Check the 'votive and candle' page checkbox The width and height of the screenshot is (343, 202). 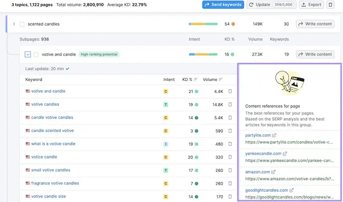click(x=36, y=54)
